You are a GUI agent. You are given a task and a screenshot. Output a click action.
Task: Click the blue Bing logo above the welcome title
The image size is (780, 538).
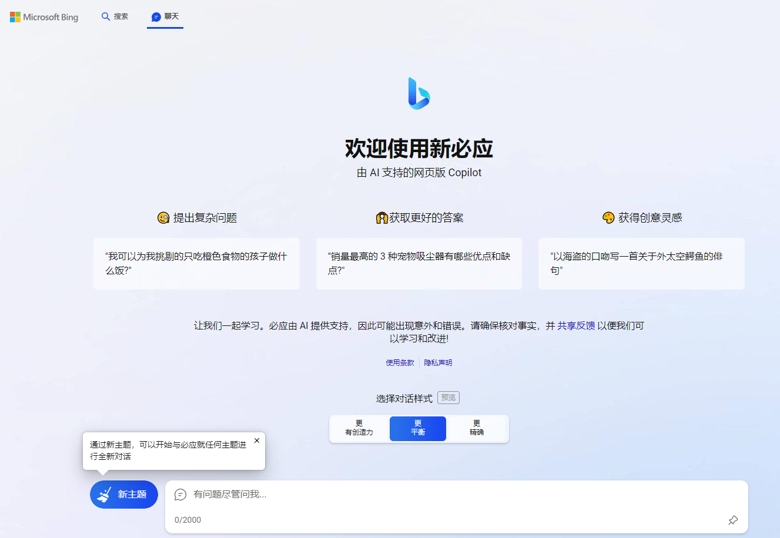(x=419, y=93)
